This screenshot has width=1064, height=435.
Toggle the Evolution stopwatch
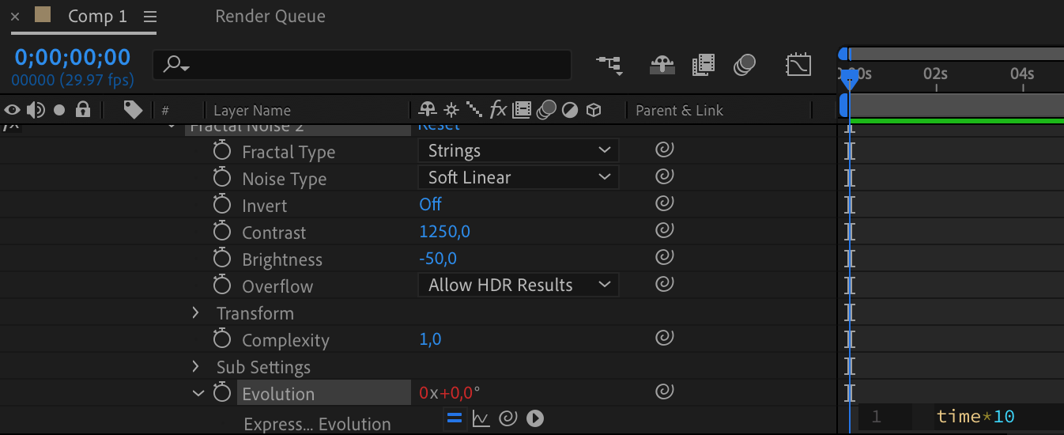click(x=222, y=393)
